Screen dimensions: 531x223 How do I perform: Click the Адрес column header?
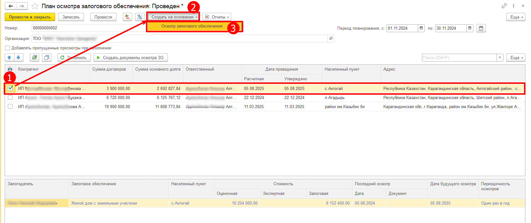click(x=453, y=74)
